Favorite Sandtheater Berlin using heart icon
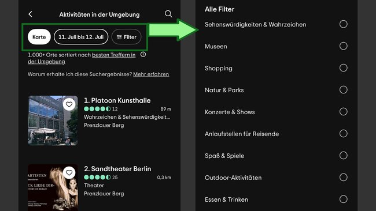The height and width of the screenshot is (211, 376). click(x=69, y=172)
